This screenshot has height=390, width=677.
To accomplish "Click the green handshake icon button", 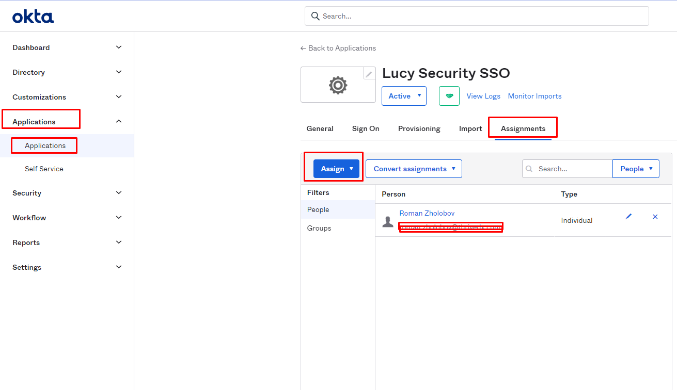I will point(449,96).
